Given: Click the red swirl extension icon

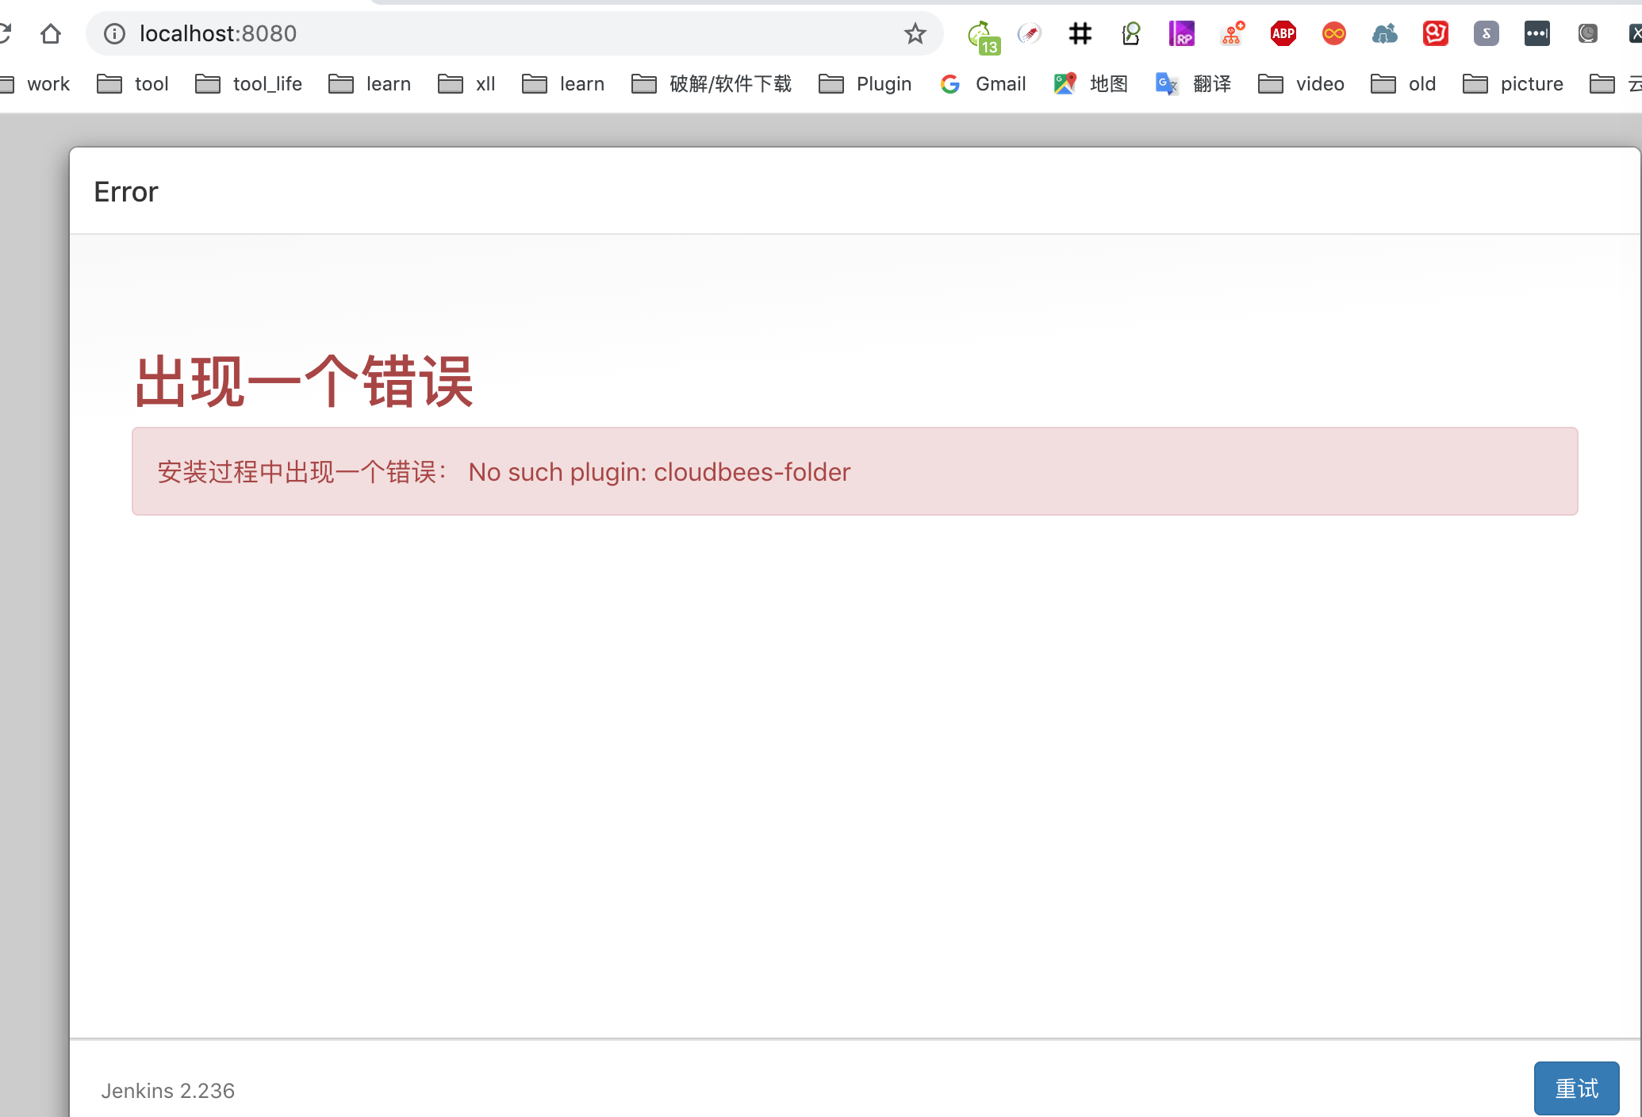Looking at the screenshot, I should coord(1435,33).
